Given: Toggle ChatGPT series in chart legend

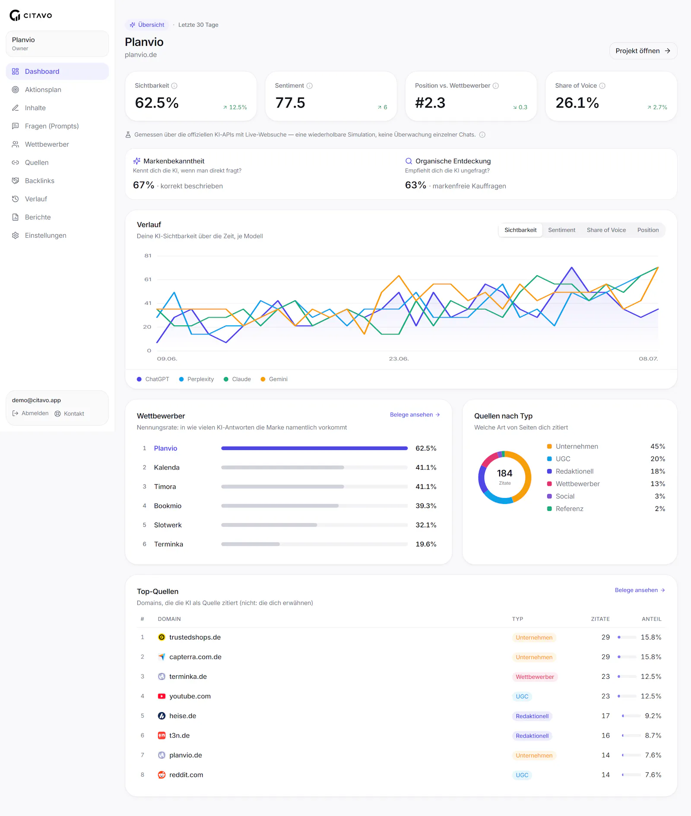Looking at the screenshot, I should click(x=153, y=379).
